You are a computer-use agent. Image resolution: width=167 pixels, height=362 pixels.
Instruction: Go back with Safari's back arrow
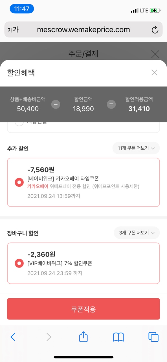coord(13,337)
